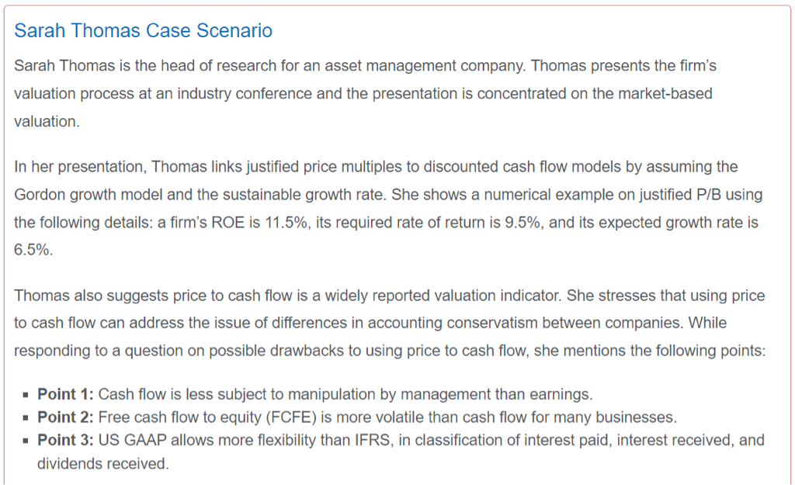The width and height of the screenshot is (795, 485).
Task: Click the phrase head of research
Action: click(196, 66)
